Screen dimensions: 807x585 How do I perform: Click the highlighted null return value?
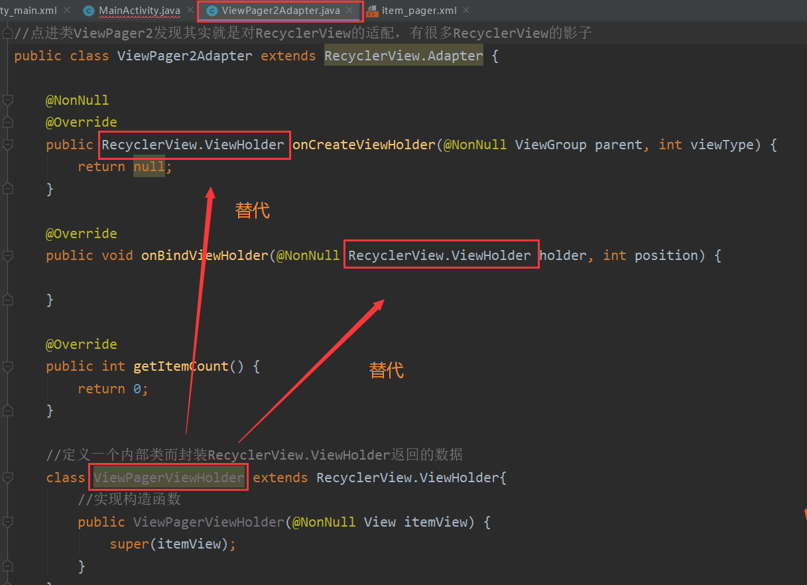[x=149, y=166]
